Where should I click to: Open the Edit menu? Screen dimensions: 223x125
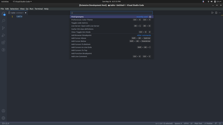pyautogui.click(x=7, y=9)
